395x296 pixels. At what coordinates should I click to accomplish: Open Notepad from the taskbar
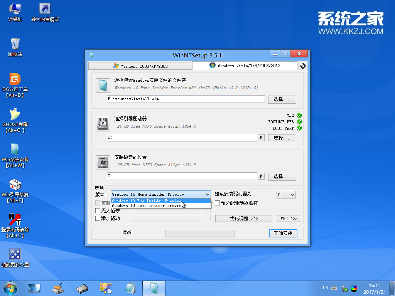(x=130, y=288)
